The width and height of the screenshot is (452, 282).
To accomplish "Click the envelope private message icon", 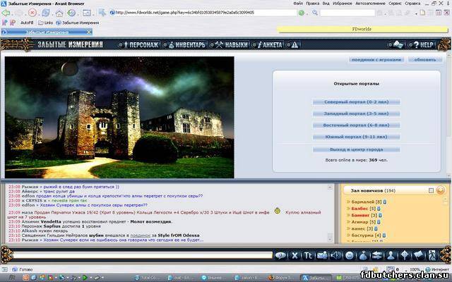I will (322, 255).
